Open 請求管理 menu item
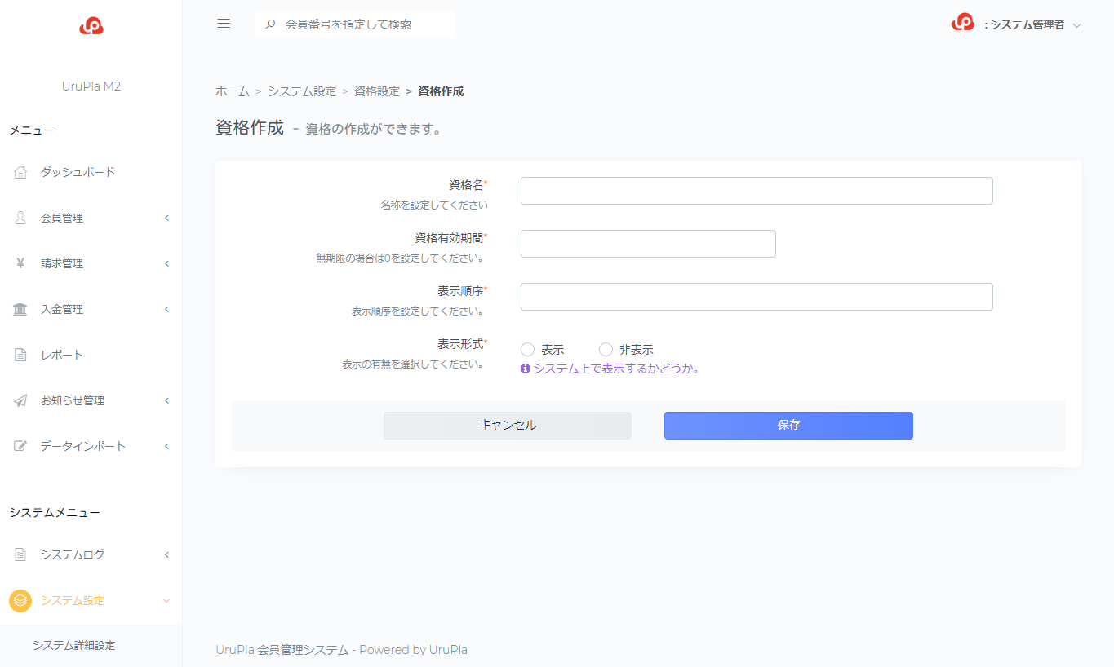The image size is (1114, 667). (91, 263)
